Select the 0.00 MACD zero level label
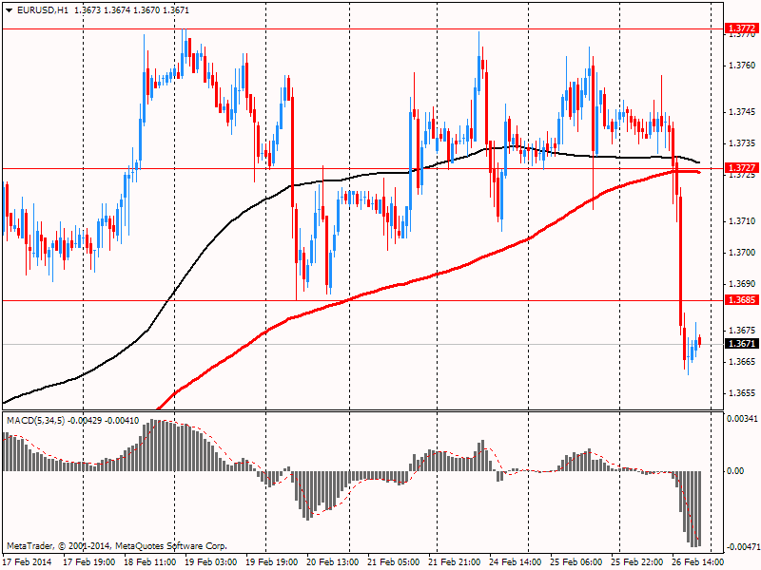Viewport: 761px width, 570px height. tap(735, 470)
